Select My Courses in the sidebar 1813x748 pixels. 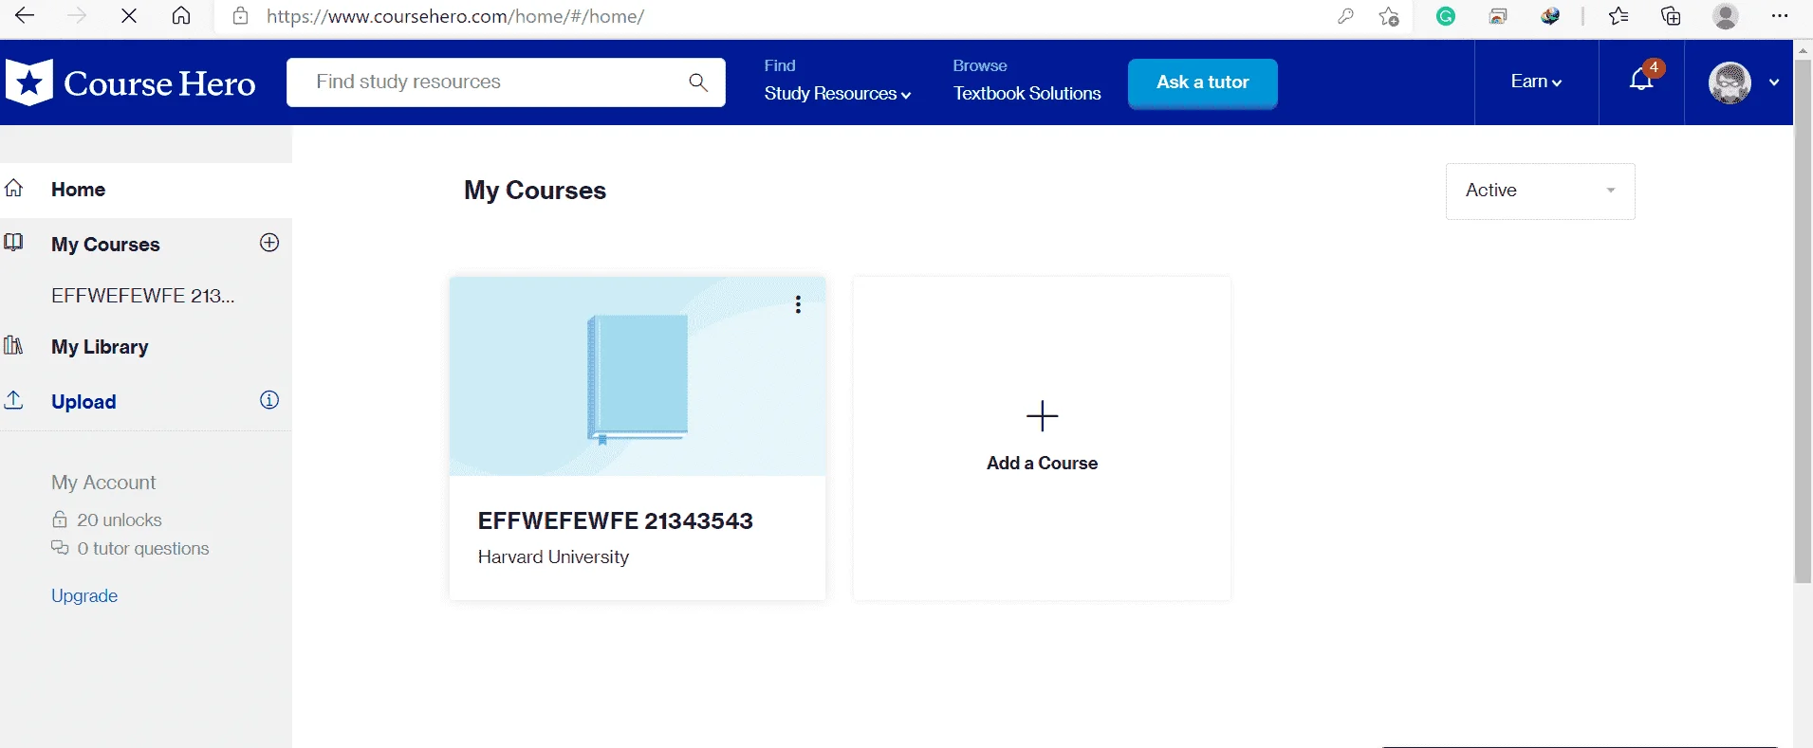click(105, 245)
